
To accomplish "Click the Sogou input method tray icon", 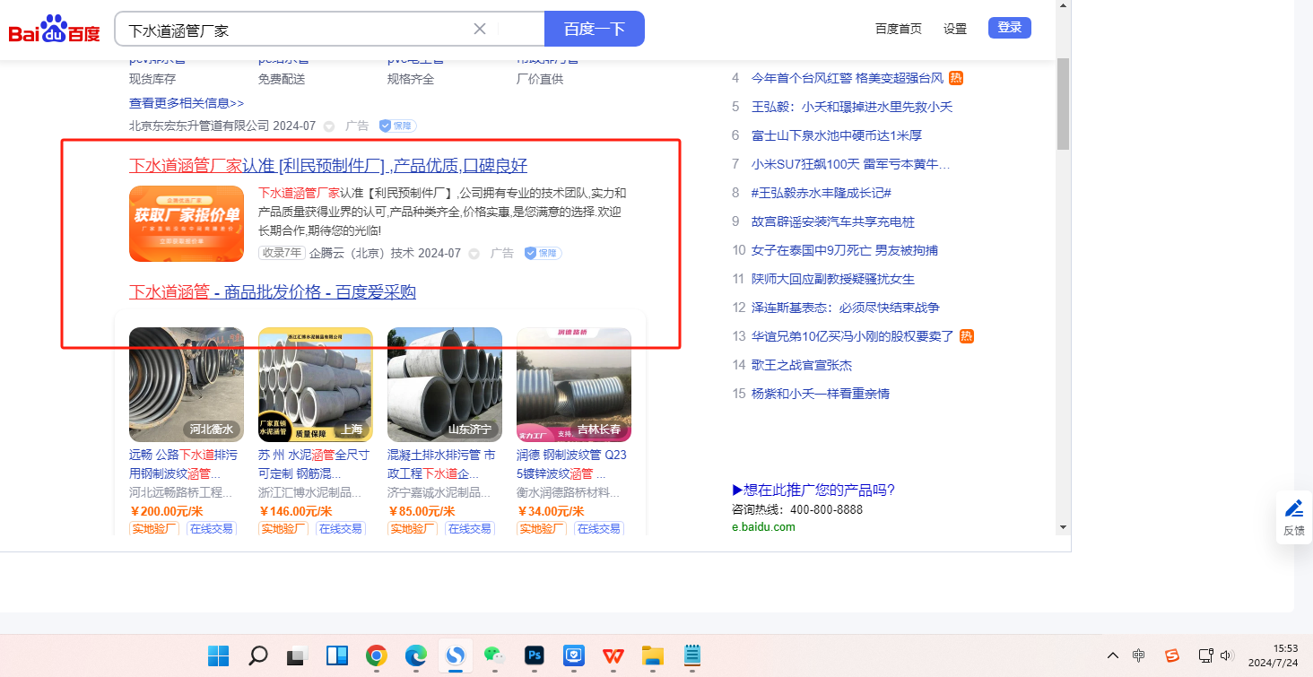I will (1171, 655).
